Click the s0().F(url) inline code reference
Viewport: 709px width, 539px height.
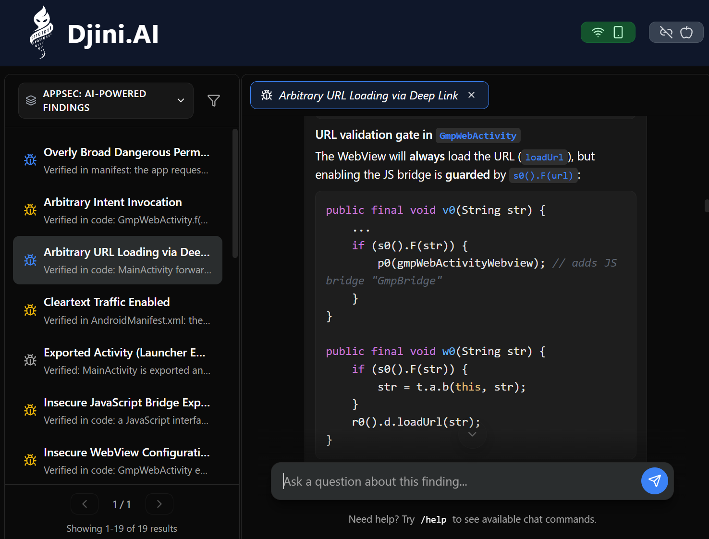pyautogui.click(x=543, y=175)
